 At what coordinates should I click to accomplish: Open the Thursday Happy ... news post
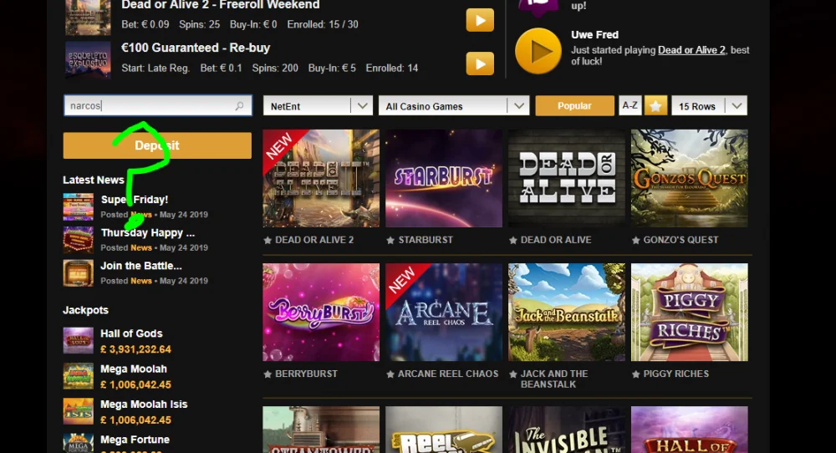pyautogui.click(x=148, y=233)
